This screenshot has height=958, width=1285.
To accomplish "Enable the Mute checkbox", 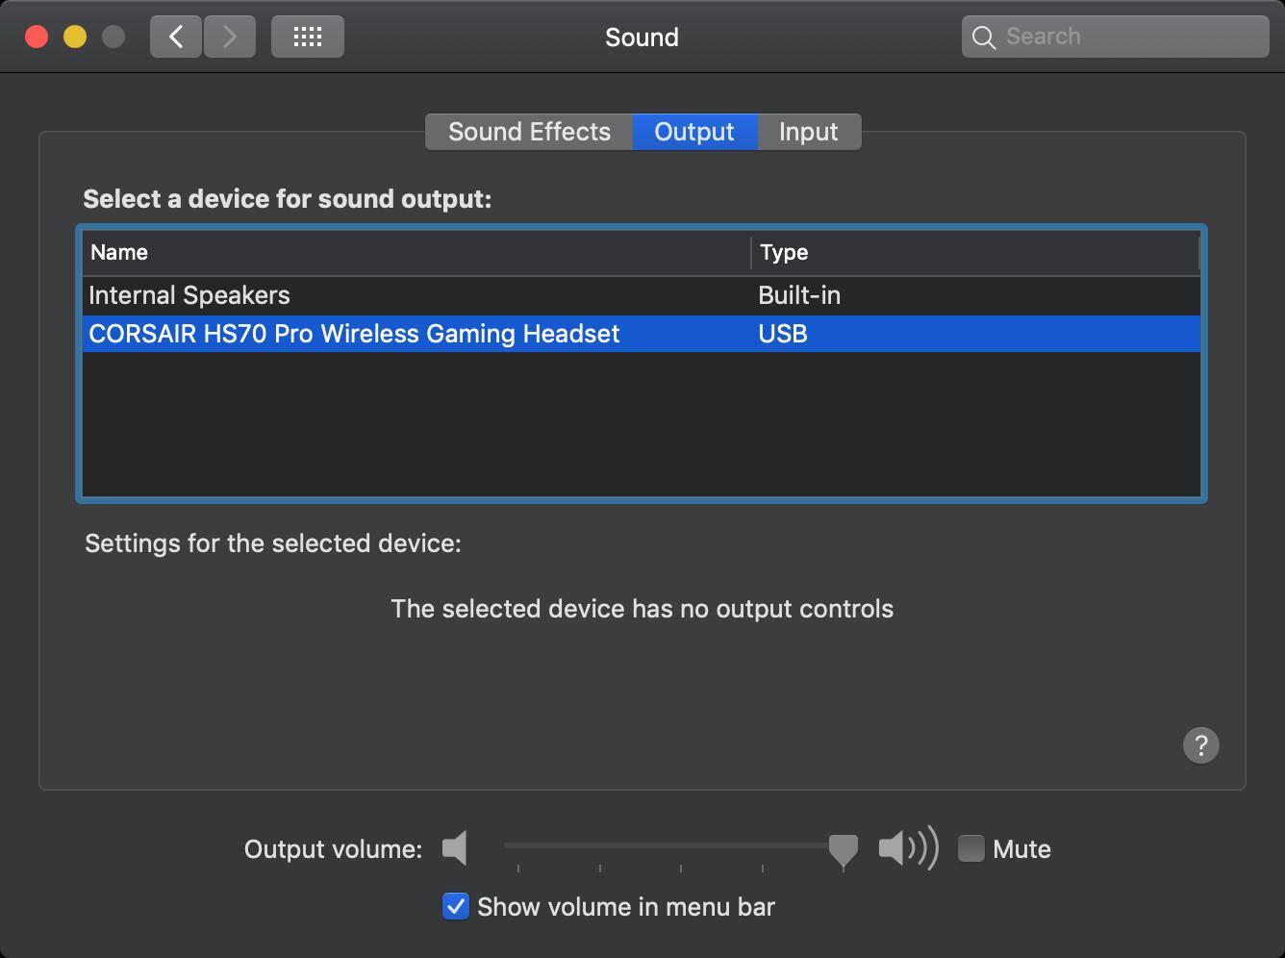I will tap(971, 848).
